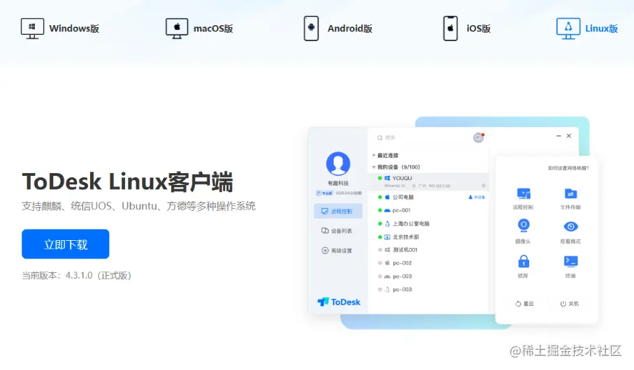This screenshot has height=370, width=634.
Task: Click the 本设备 label on 公司电脑 row
Action: pyautogui.click(x=477, y=197)
